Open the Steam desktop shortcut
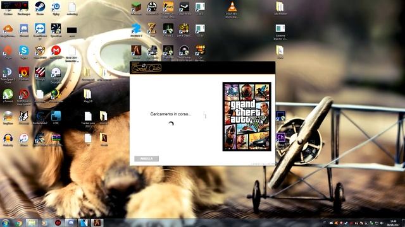The image size is (405, 227). (x=40, y=8)
